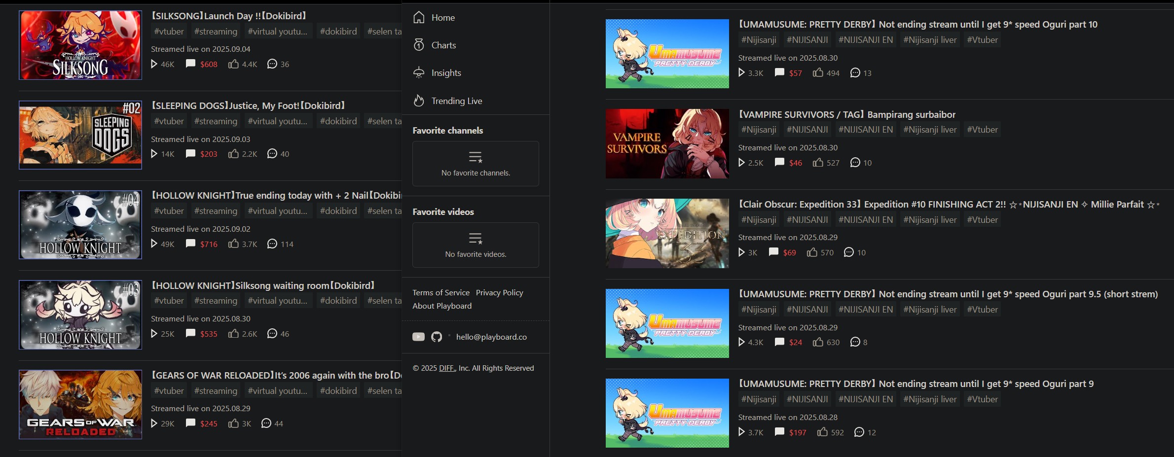The width and height of the screenshot is (1174, 457).
Task: Click the thumbs-up icon beside 4.4K
Action: tap(233, 64)
